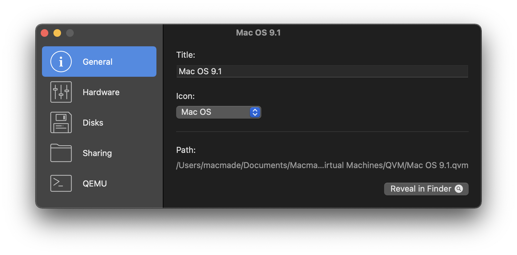Minimize window with yellow button
This screenshot has width=517, height=255.
[57, 33]
